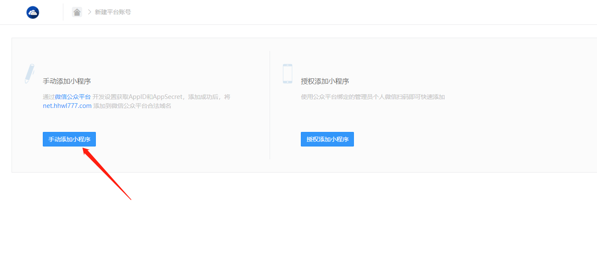Screen dimensions: 597x254
Task: Open the net.hhwl777.com link
Action: point(67,106)
